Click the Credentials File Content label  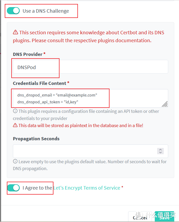(39, 83)
